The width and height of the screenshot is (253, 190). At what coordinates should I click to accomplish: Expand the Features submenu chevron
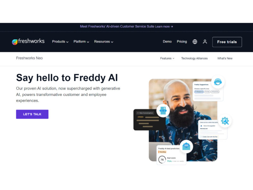tap(173, 58)
